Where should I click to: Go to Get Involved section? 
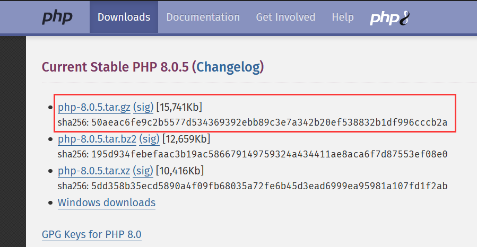point(285,17)
